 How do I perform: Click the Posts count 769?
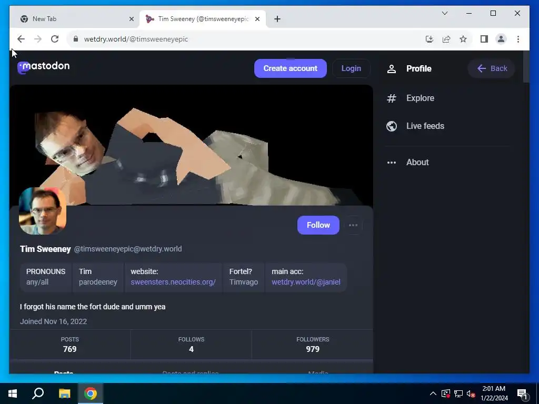click(70, 345)
